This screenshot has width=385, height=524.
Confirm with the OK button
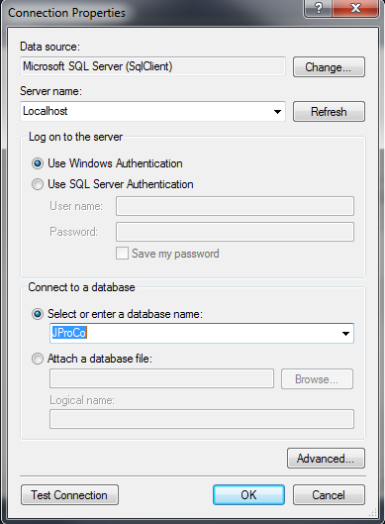[248, 495]
